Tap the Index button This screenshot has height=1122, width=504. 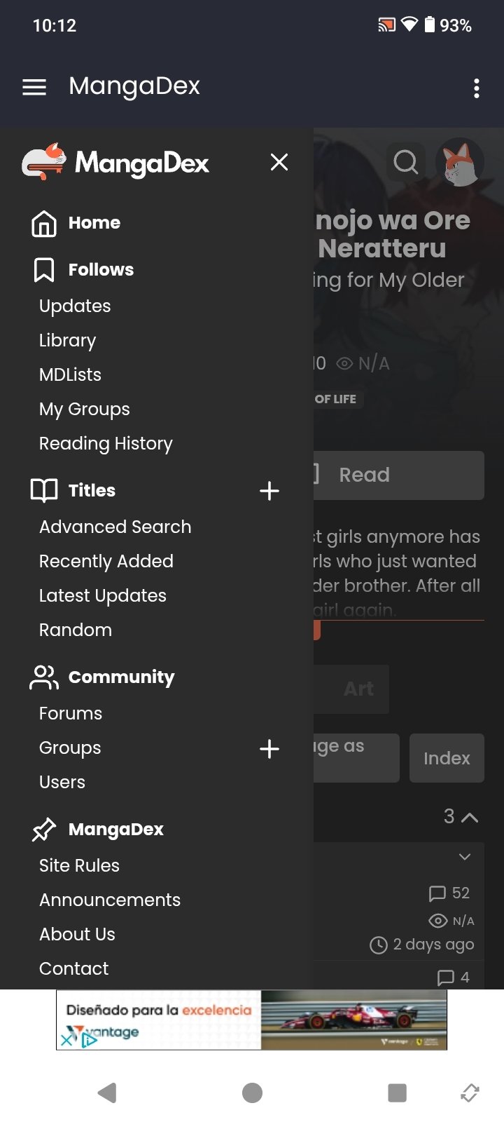click(x=447, y=758)
